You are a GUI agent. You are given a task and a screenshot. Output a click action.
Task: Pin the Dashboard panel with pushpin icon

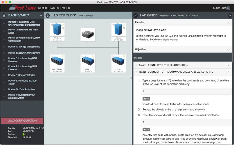tap(41, 15)
